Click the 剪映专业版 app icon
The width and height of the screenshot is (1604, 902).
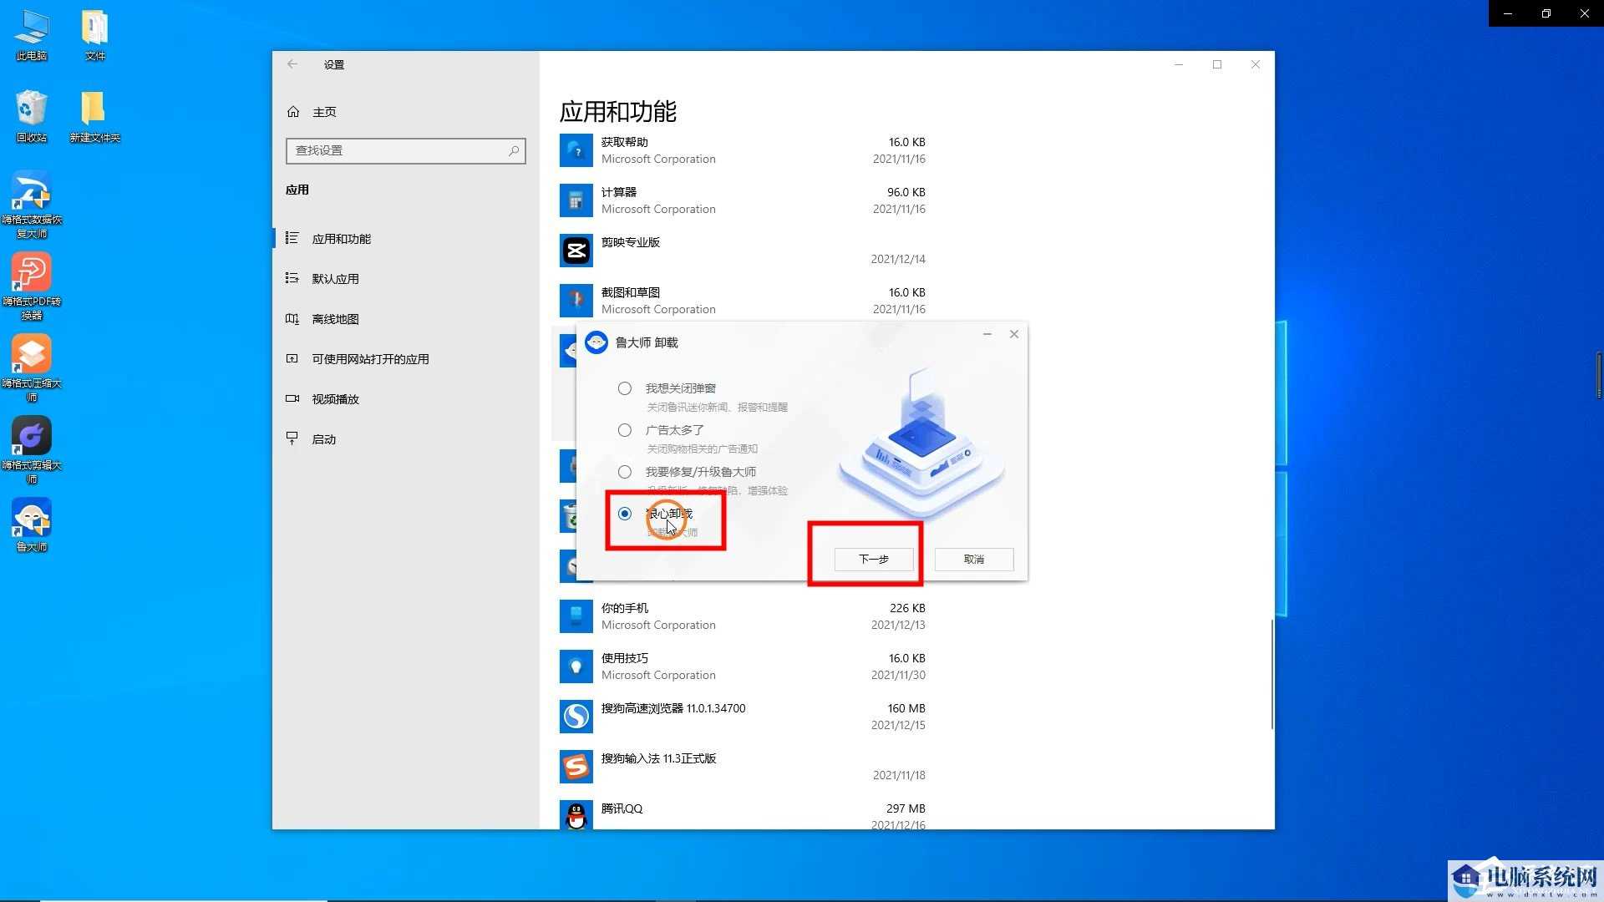click(576, 251)
